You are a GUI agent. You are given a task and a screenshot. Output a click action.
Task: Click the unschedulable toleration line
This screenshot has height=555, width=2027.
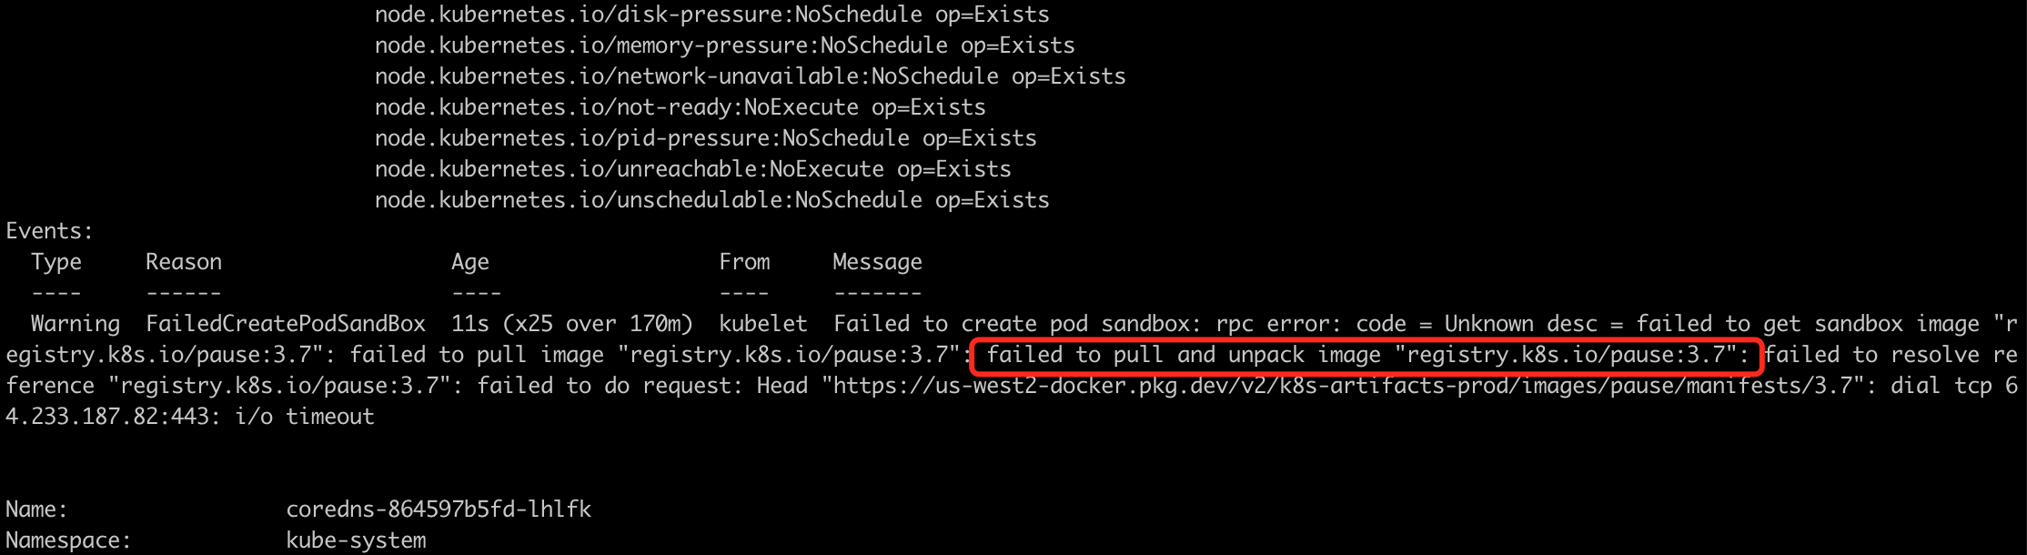(x=711, y=200)
